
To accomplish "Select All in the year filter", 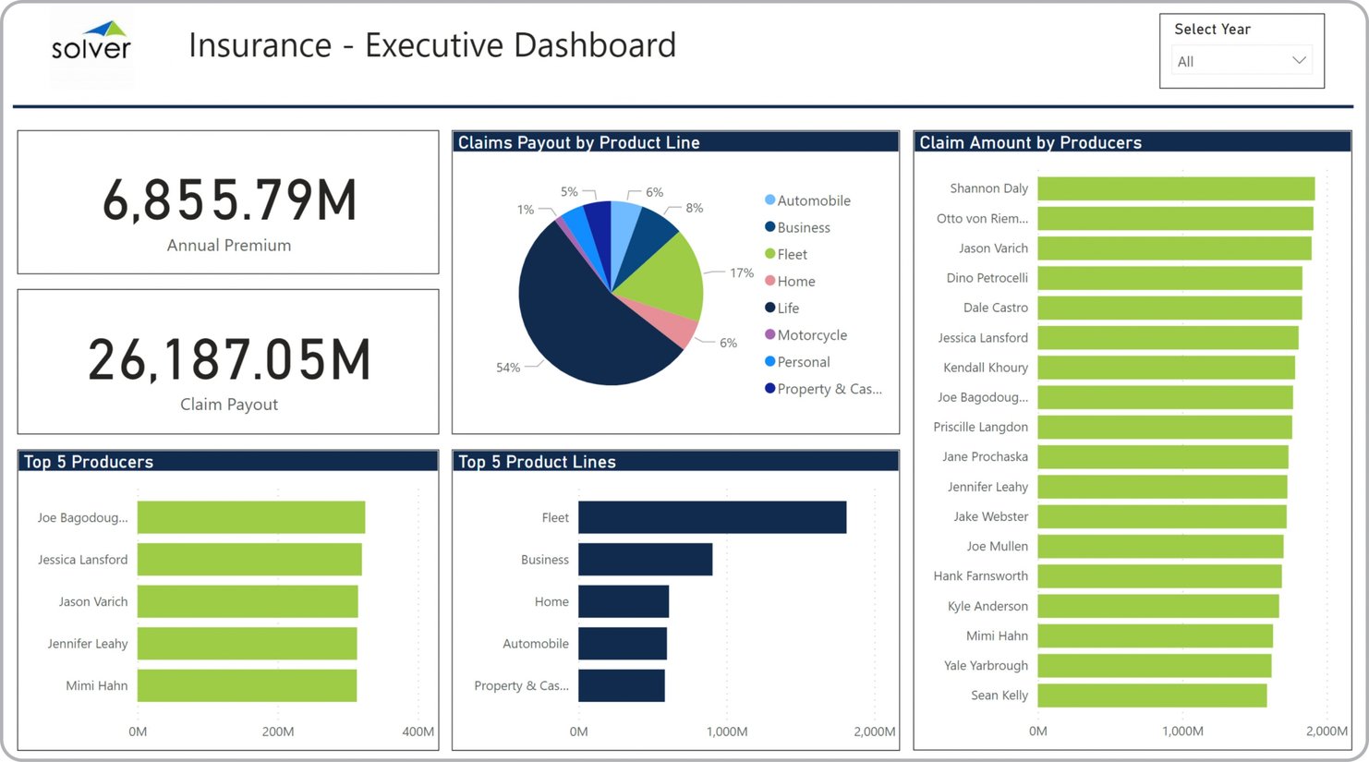I will pyautogui.click(x=1229, y=61).
